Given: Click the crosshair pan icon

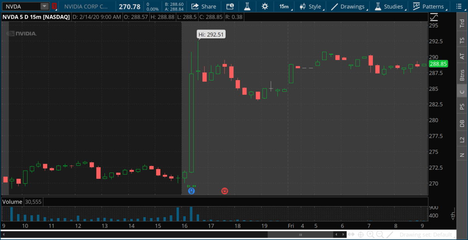Looking at the screenshot, I should (361, 235).
